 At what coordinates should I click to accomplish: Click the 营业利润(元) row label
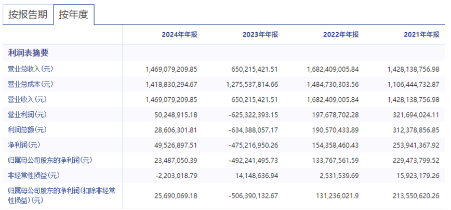click(x=28, y=114)
